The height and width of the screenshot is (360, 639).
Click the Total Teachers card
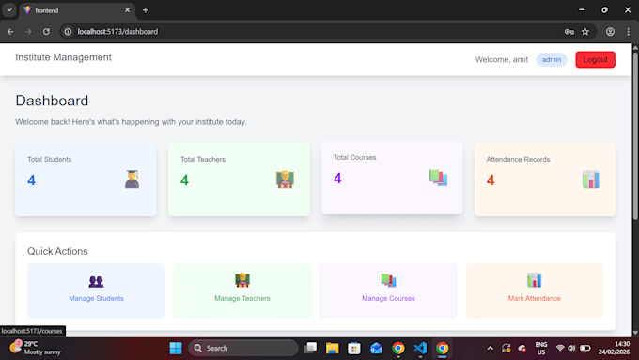[239, 180]
